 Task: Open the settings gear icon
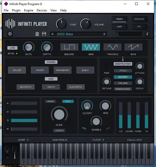10,34
